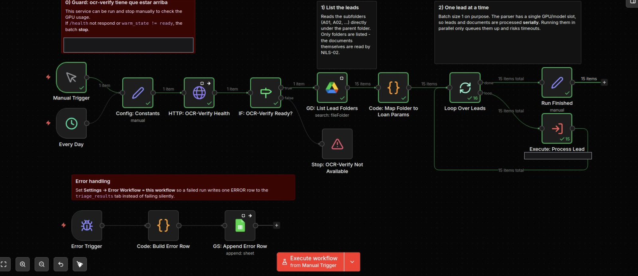
Task: Click the '2) One lead at a time' sticky note
Action: click(x=508, y=32)
